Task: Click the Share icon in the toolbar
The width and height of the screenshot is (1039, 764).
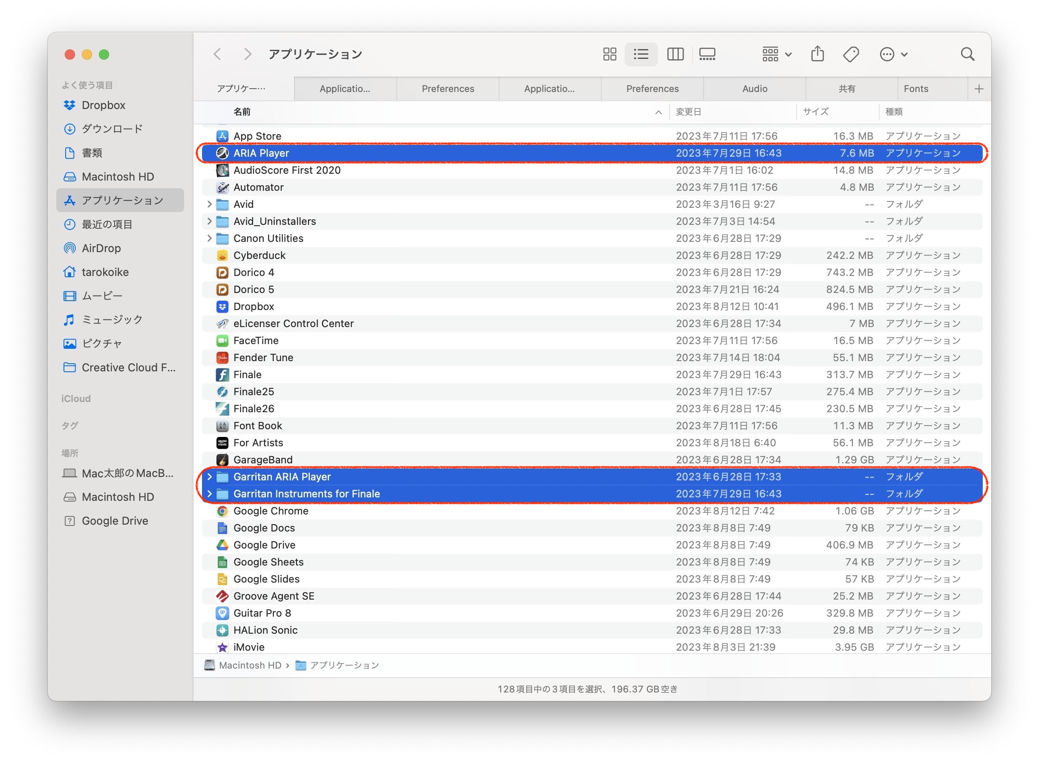Action: pyautogui.click(x=817, y=54)
